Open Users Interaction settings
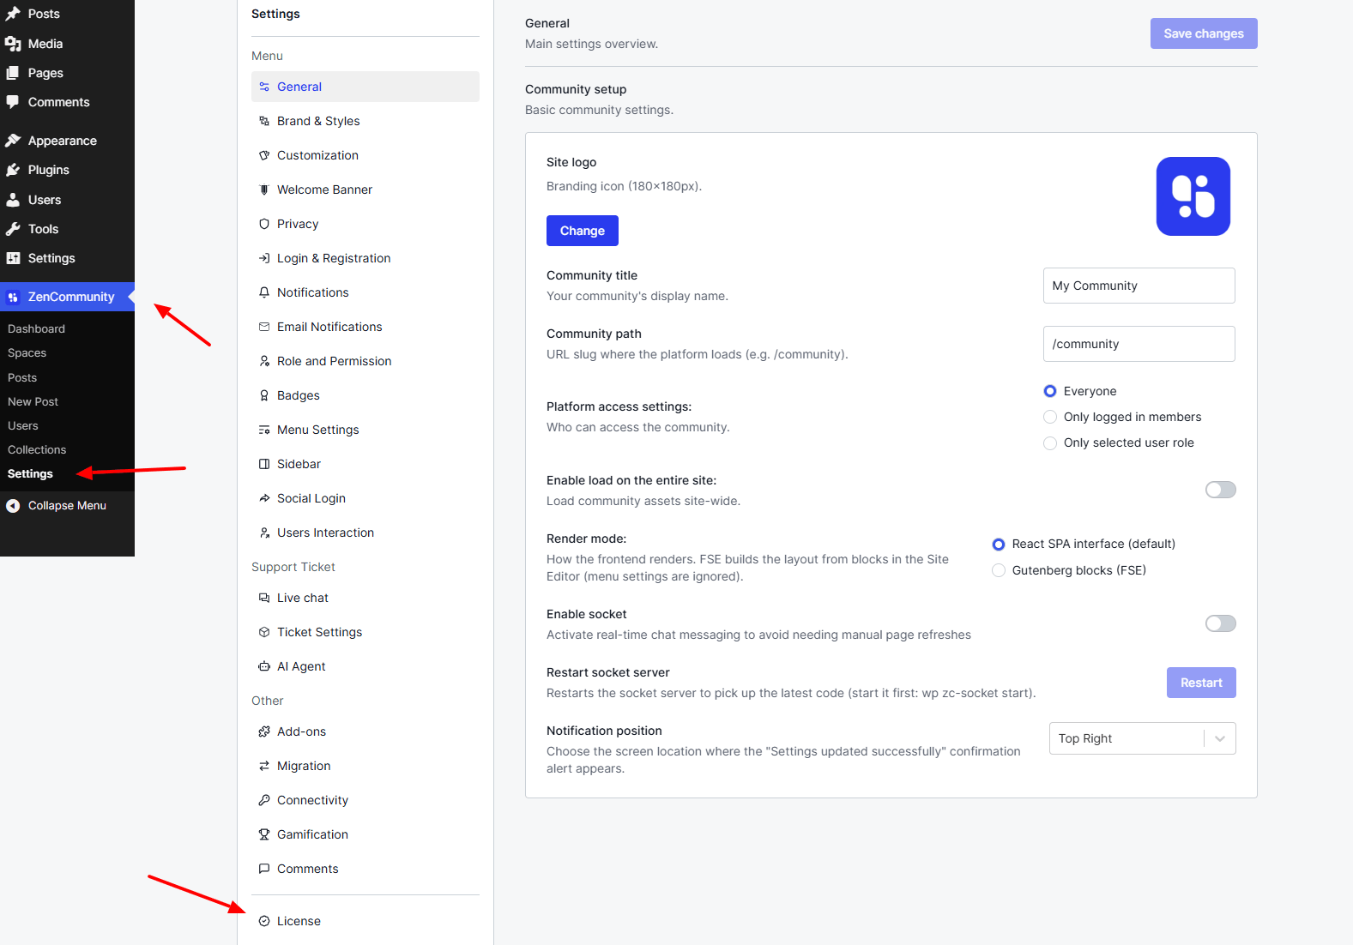Viewport: 1353px width, 945px height. tap(365, 533)
